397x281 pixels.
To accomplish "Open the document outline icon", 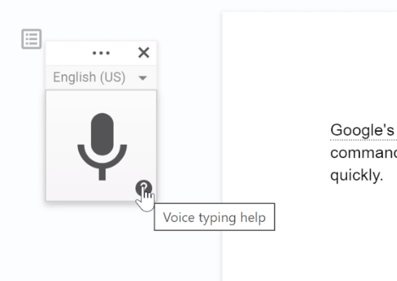I will (x=31, y=39).
